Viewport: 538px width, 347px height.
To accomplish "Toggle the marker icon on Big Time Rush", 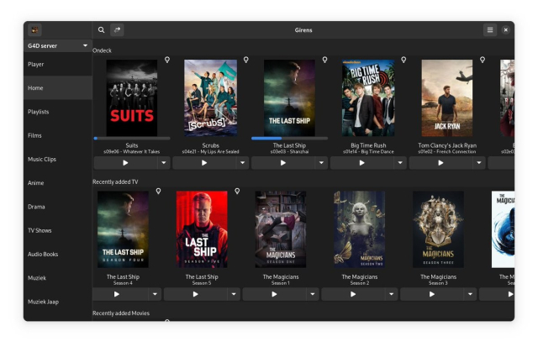I will coord(403,60).
